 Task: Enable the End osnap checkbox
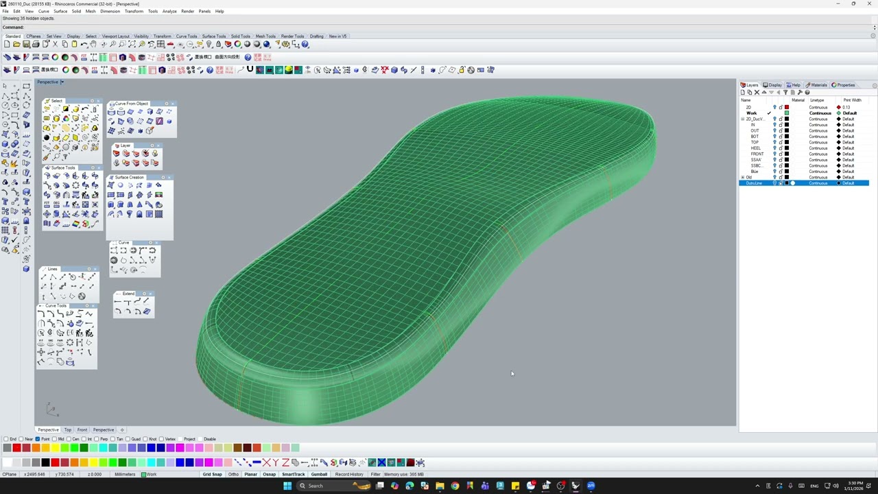click(6, 439)
